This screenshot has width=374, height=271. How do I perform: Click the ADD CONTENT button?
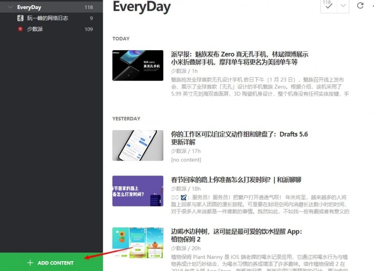pyautogui.click(x=55, y=263)
